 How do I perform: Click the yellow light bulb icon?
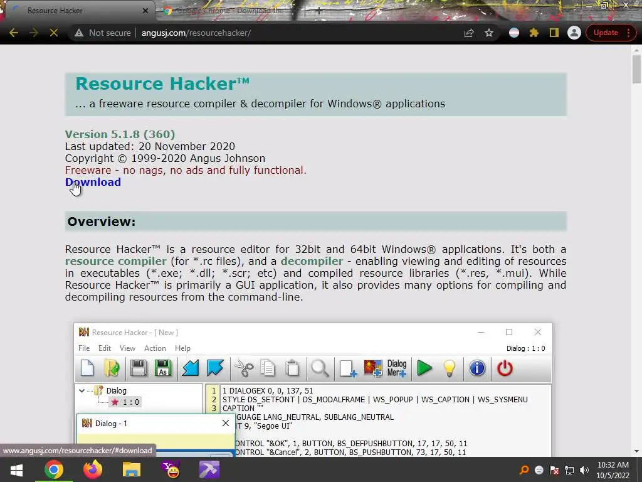tap(449, 368)
